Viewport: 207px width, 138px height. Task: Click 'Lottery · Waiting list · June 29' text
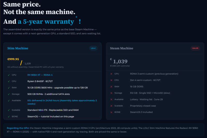[146, 99]
